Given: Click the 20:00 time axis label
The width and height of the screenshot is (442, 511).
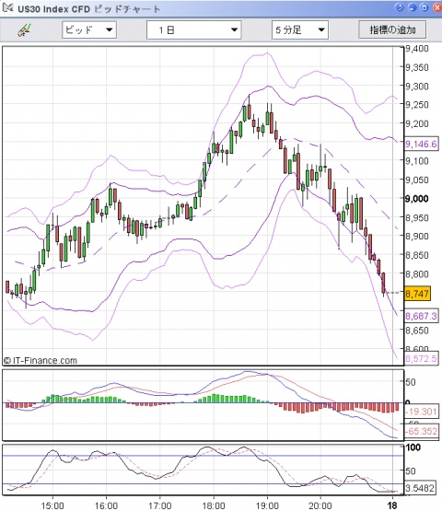Looking at the screenshot, I should pos(320,505).
